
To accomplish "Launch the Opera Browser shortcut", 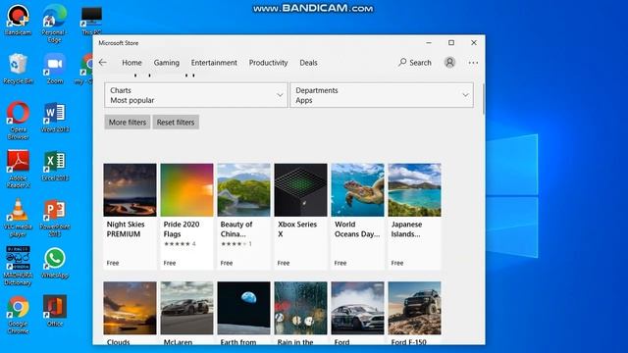I will (x=18, y=120).
